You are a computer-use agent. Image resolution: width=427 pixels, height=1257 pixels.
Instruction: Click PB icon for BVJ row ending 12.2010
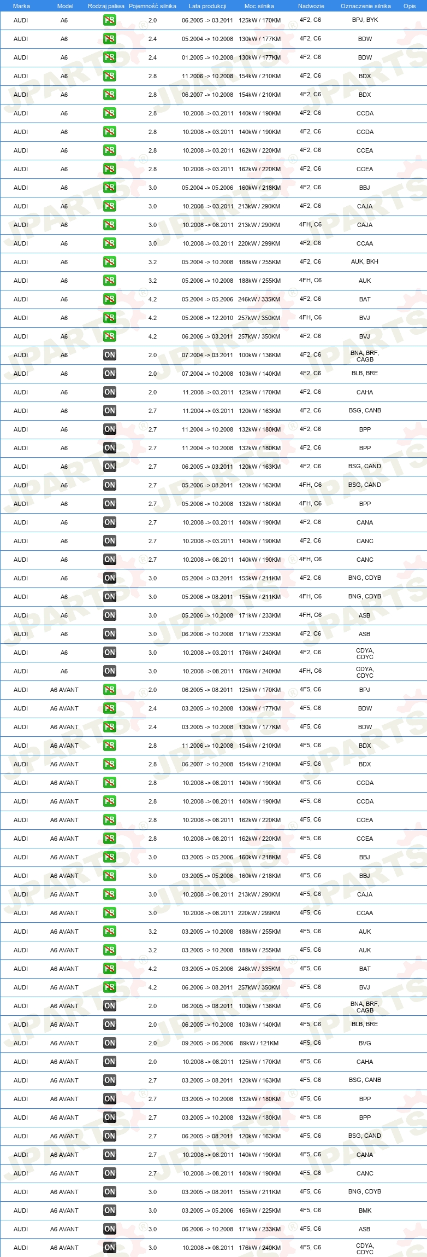pyautogui.click(x=109, y=318)
